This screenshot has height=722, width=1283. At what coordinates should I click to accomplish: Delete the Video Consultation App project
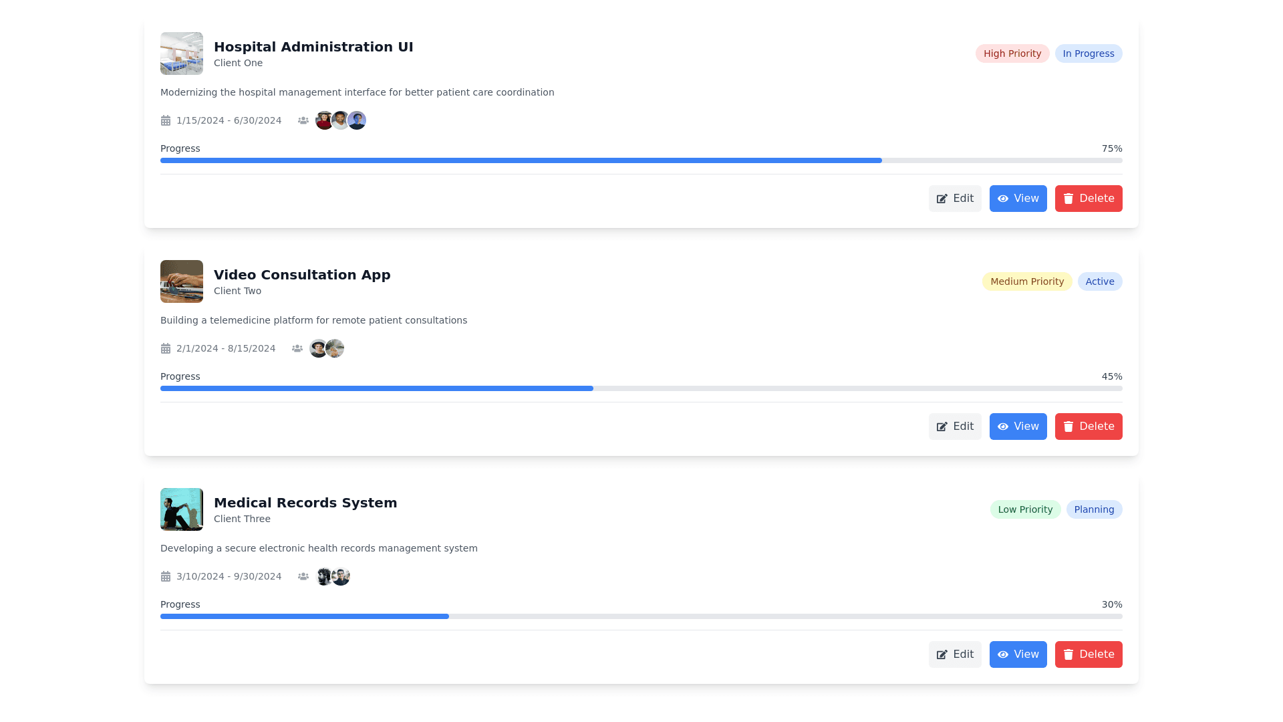point(1089,427)
